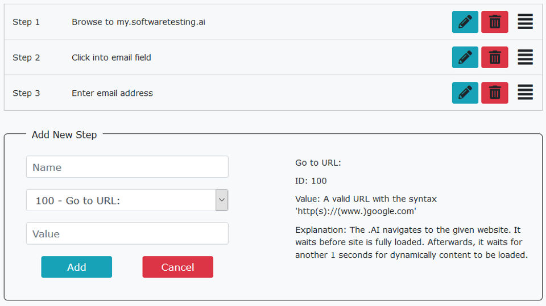Delete Step 3 with the trash icon
This screenshot has height=306, width=546.
coord(494,93)
